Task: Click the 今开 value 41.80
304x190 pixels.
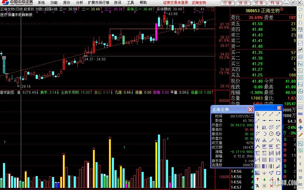Action: coord(291,82)
